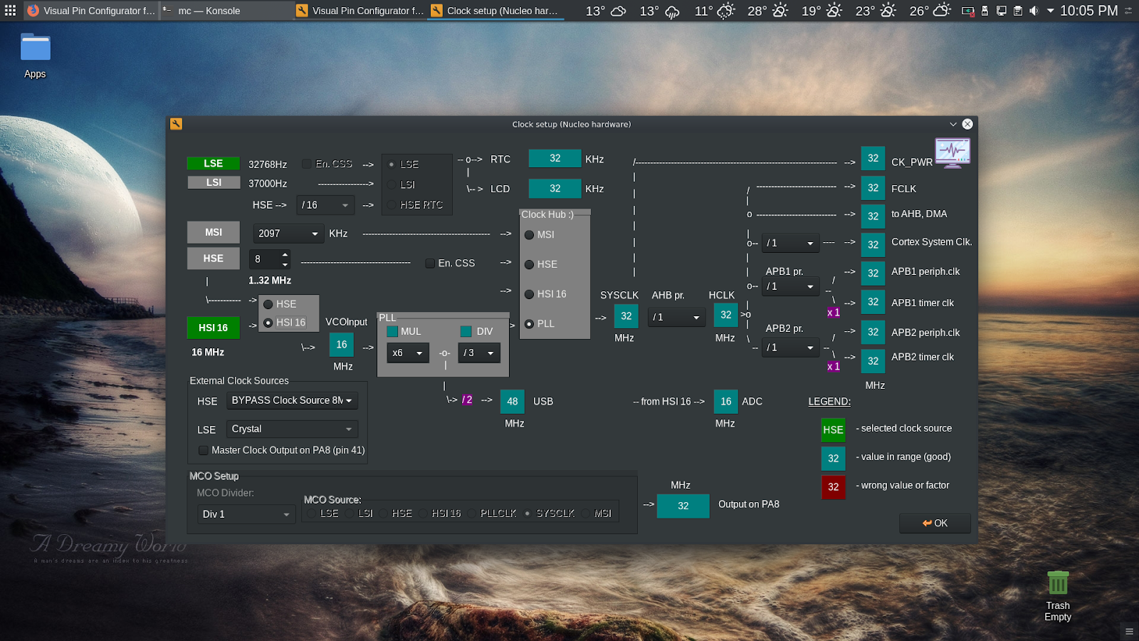Viewport: 1139px width, 641px height.
Task: Click the oscilloscope monitor icon
Action: [x=952, y=152]
